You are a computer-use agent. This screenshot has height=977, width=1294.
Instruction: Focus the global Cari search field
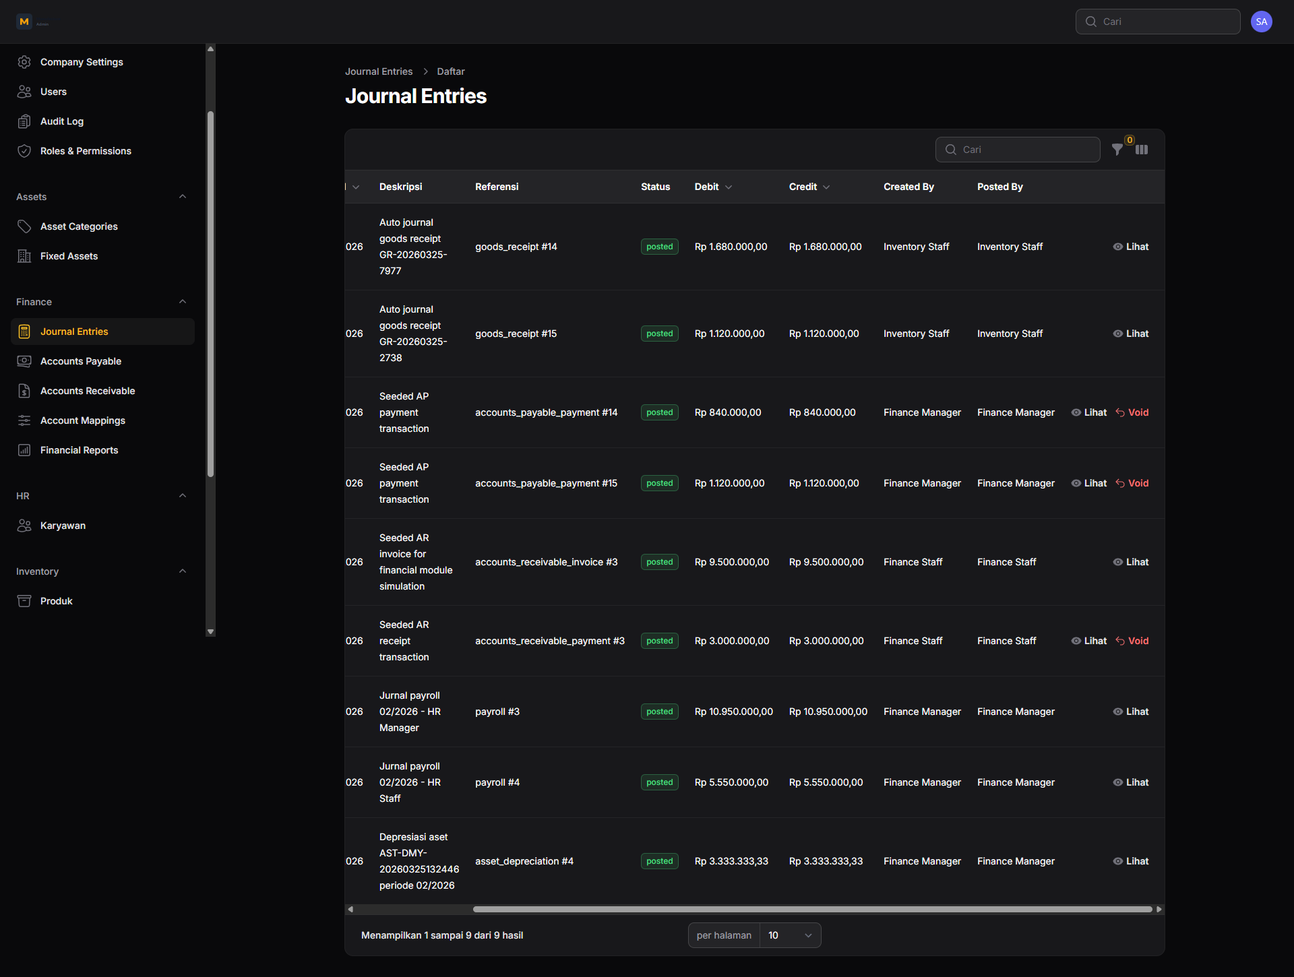tap(1158, 22)
